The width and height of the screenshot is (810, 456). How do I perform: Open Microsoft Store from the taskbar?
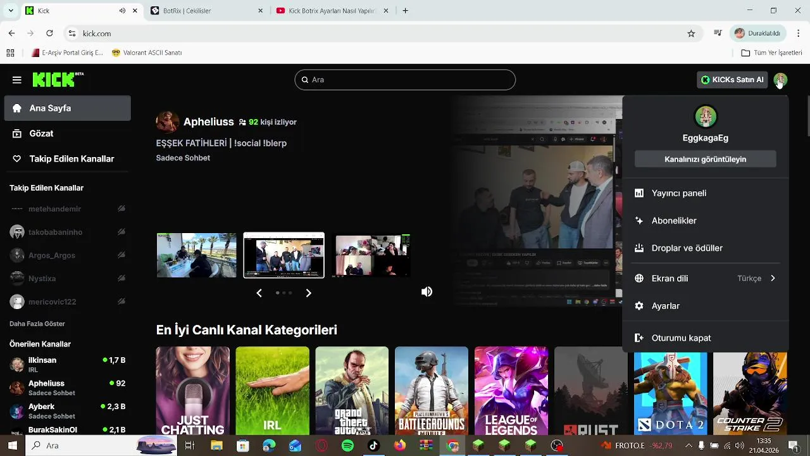point(243,446)
